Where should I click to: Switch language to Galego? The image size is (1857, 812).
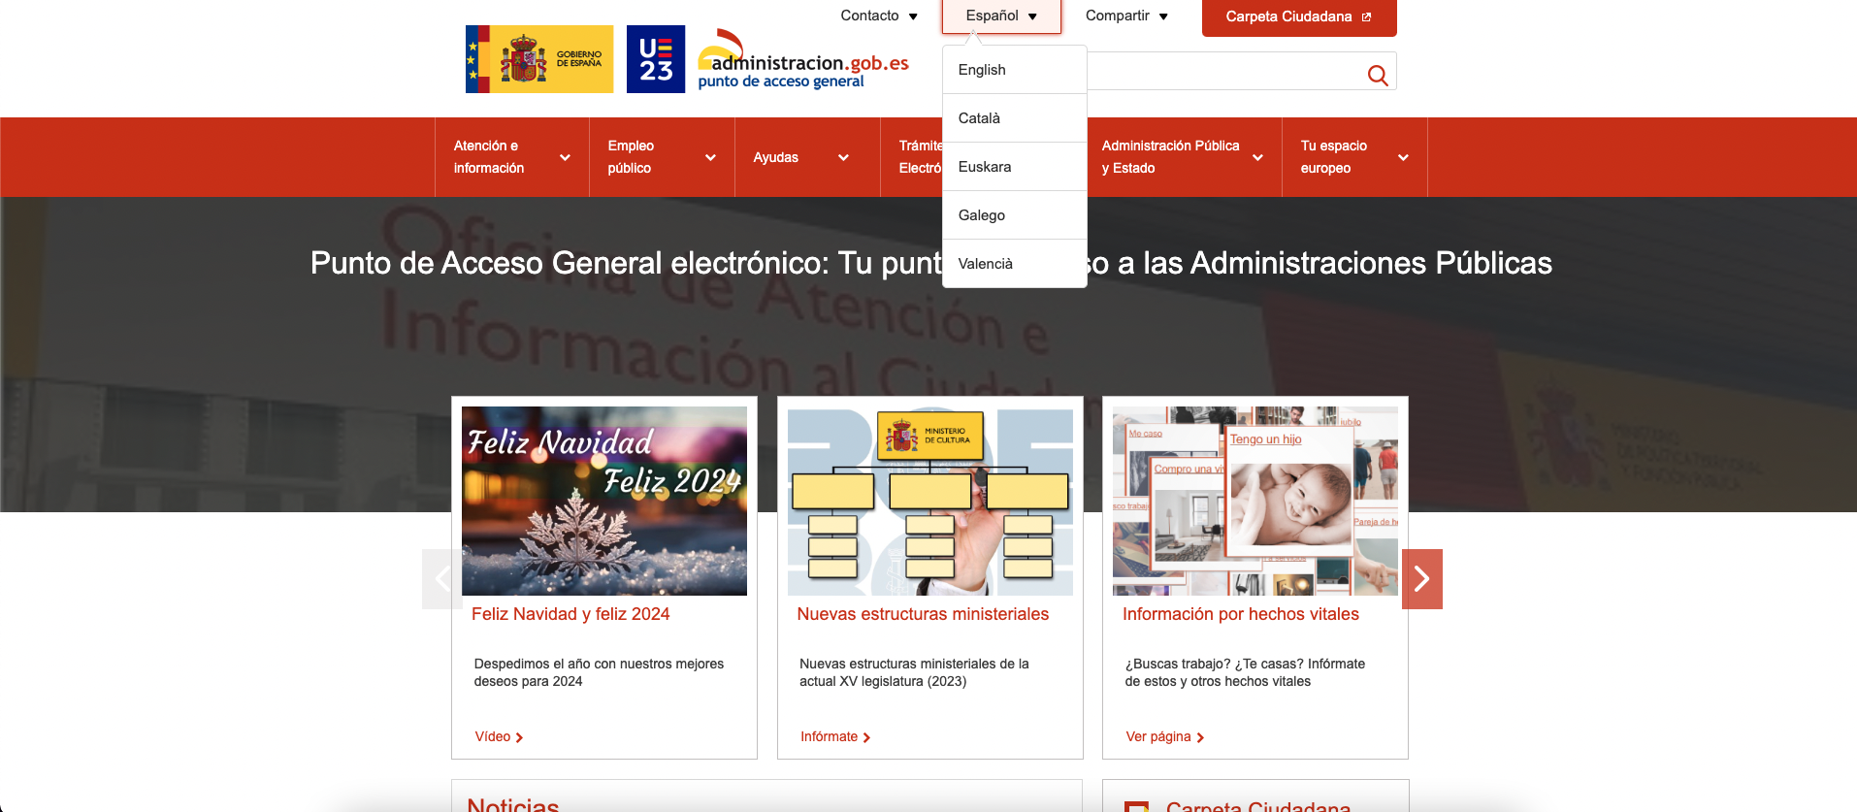(x=981, y=215)
